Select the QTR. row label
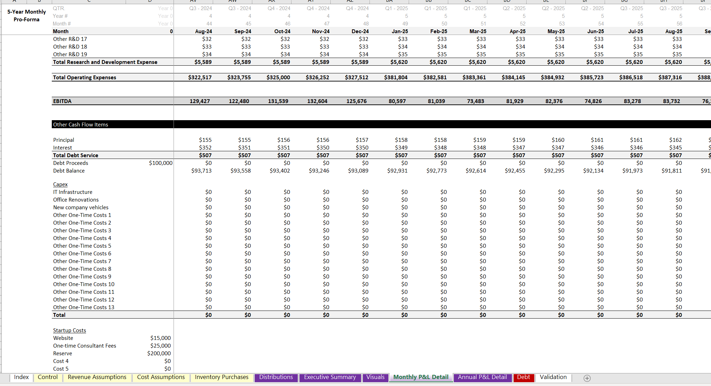This screenshot has height=386, width=711. (59, 8)
